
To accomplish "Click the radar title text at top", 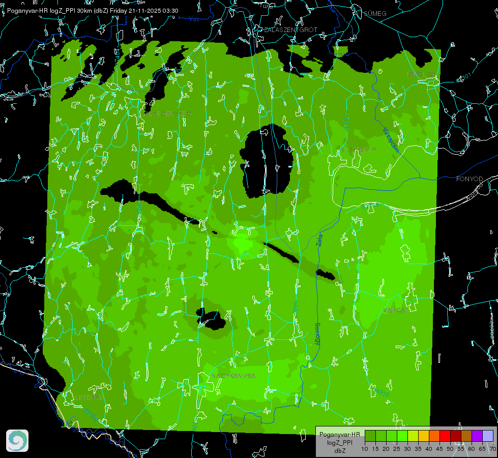I will coord(93,11).
